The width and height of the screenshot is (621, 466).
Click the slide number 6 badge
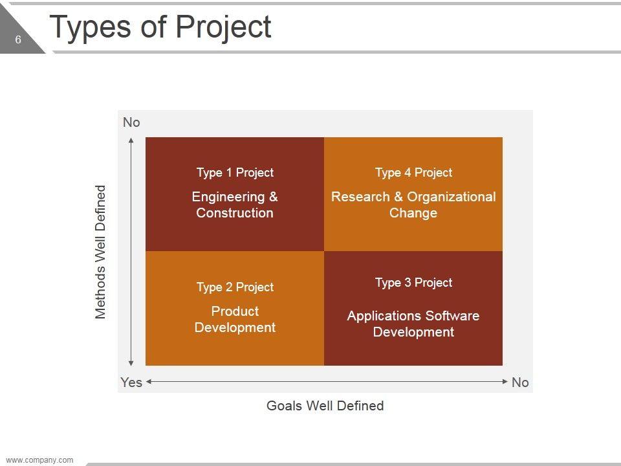pyautogui.click(x=18, y=40)
